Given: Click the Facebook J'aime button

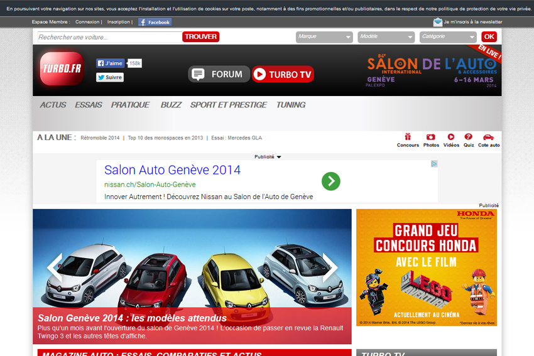Looking at the screenshot, I should 111,63.
